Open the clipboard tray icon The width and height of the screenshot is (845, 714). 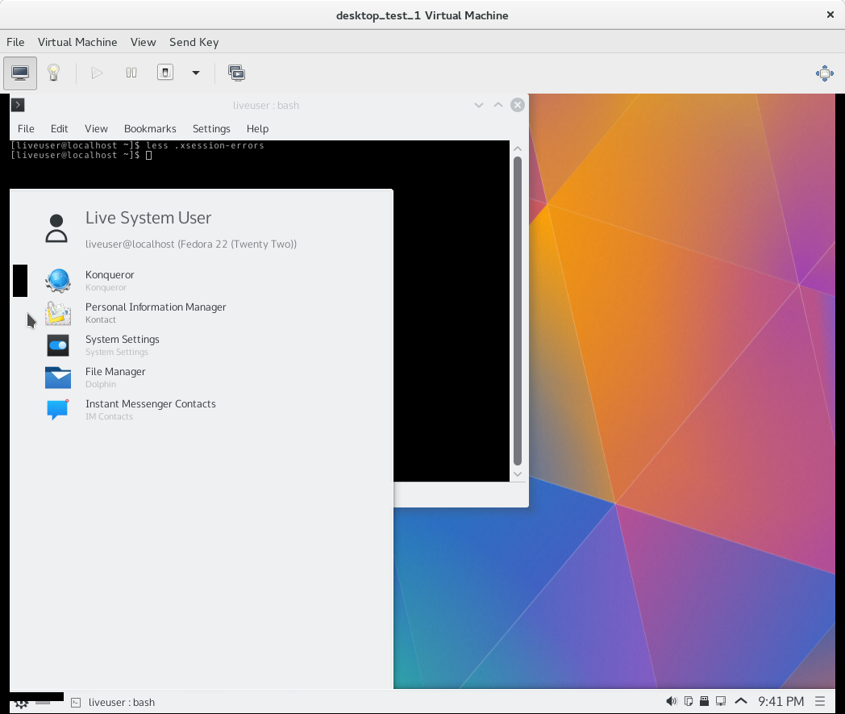689,701
